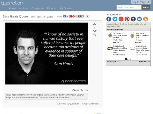The width and height of the screenshot is (153, 114).
Task: Open Quonation's Pinterest round icon
Action: (127, 19)
